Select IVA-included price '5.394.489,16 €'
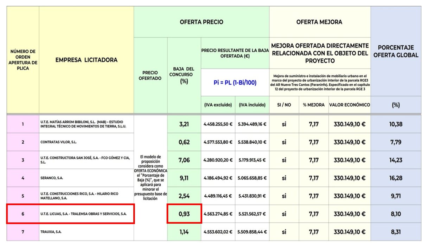Screen dimensions: 422x243 252,124
